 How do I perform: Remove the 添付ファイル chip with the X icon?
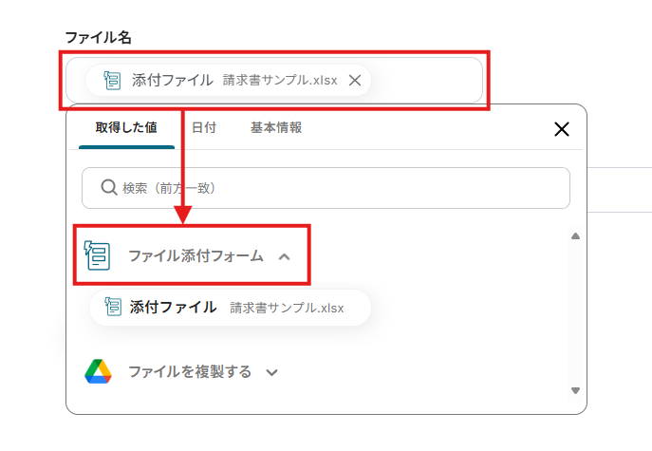tap(355, 81)
